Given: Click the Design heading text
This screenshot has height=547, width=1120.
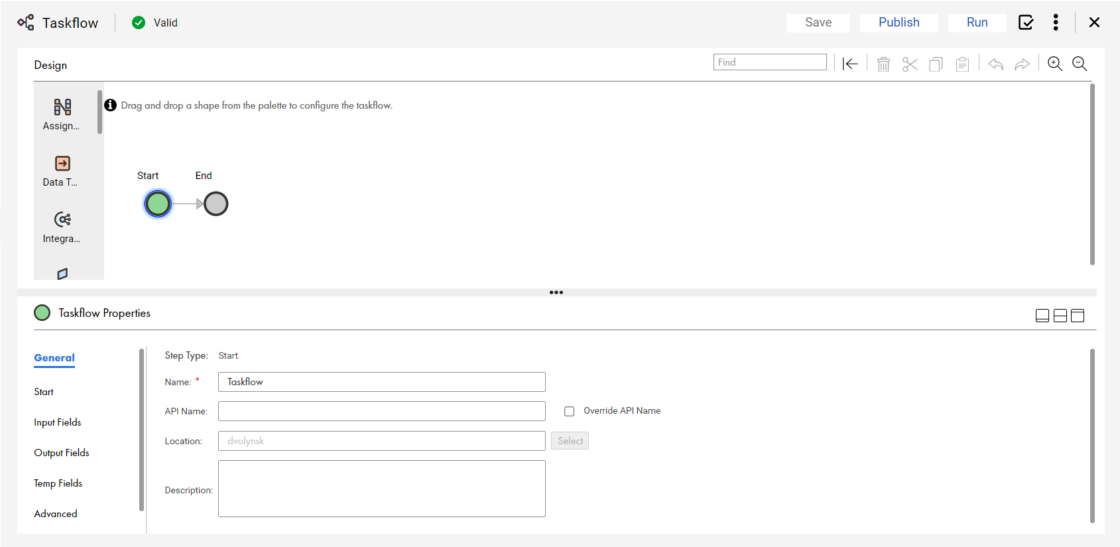Looking at the screenshot, I should (x=50, y=65).
